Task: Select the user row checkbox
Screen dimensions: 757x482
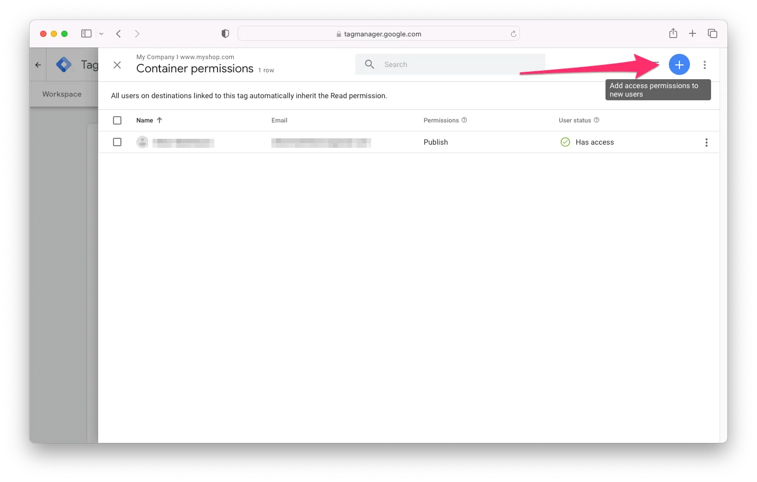Action: coord(117,142)
